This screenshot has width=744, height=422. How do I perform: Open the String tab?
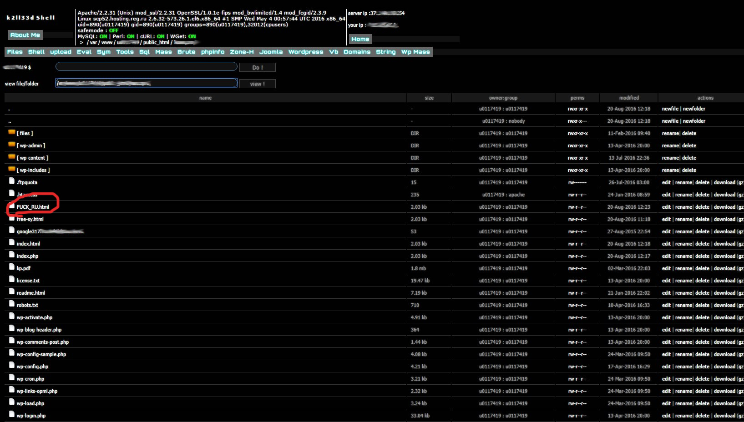(x=386, y=52)
